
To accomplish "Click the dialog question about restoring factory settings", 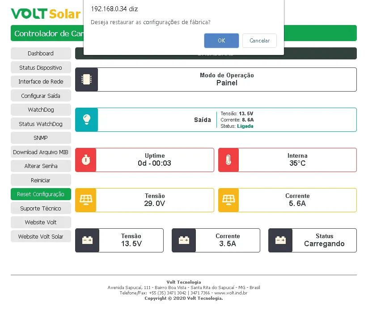I will [150, 22].
